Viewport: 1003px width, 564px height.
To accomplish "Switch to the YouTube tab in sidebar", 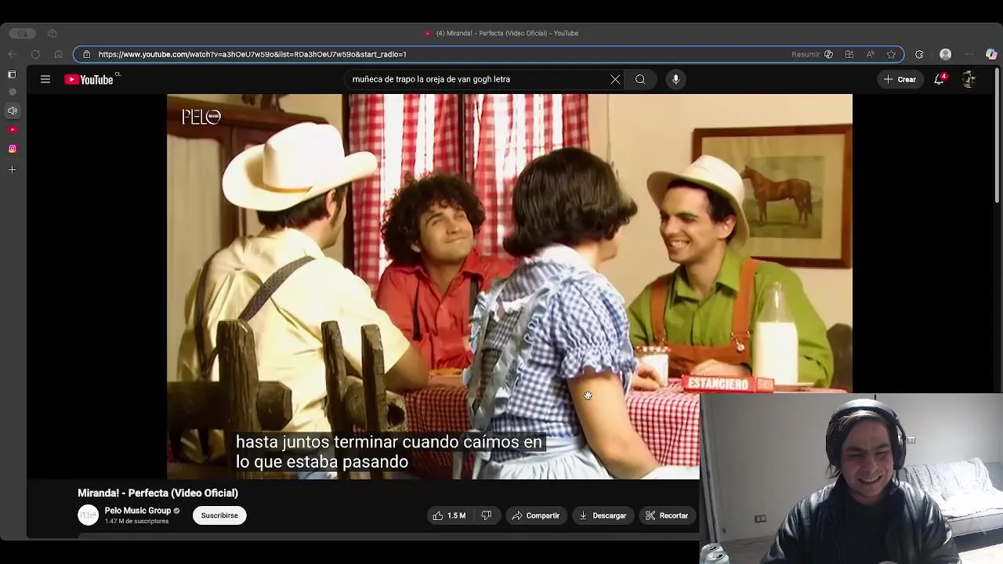I will (12, 129).
